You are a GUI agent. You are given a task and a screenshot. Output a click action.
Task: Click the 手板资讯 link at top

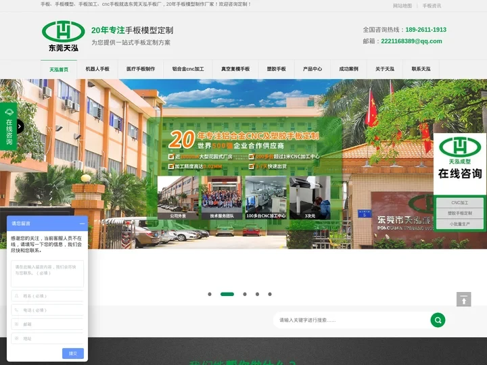click(x=432, y=5)
